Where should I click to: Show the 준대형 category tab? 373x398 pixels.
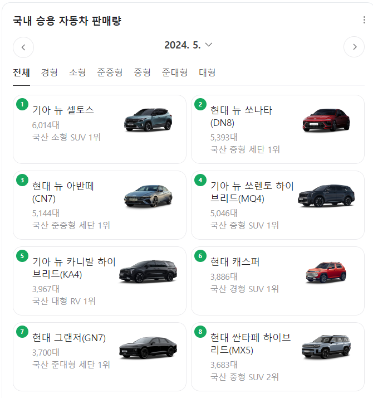pos(175,72)
